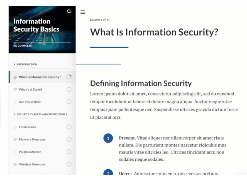Click the INTRODUCTION section label

tap(27, 64)
